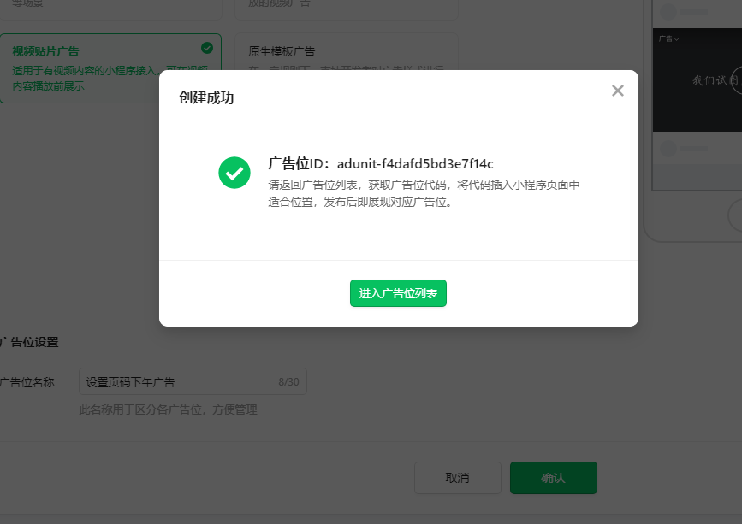This screenshot has height=524, width=742.
Task: Click the dark video preview thumbnail
Action: 697,80
